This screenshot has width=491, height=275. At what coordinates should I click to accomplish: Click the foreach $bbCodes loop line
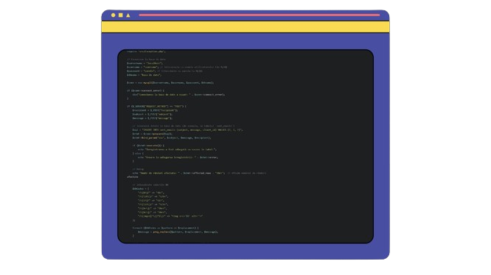click(165, 228)
